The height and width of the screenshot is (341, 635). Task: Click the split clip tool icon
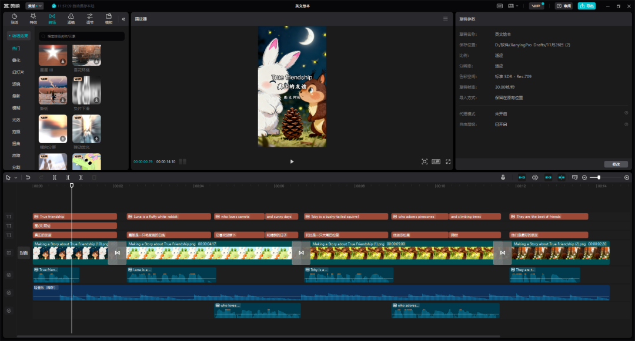tap(55, 177)
